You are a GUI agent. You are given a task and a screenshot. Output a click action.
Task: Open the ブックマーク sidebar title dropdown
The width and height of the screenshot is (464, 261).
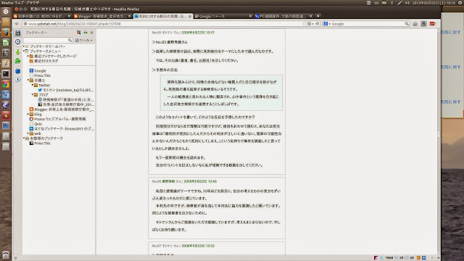36,33
